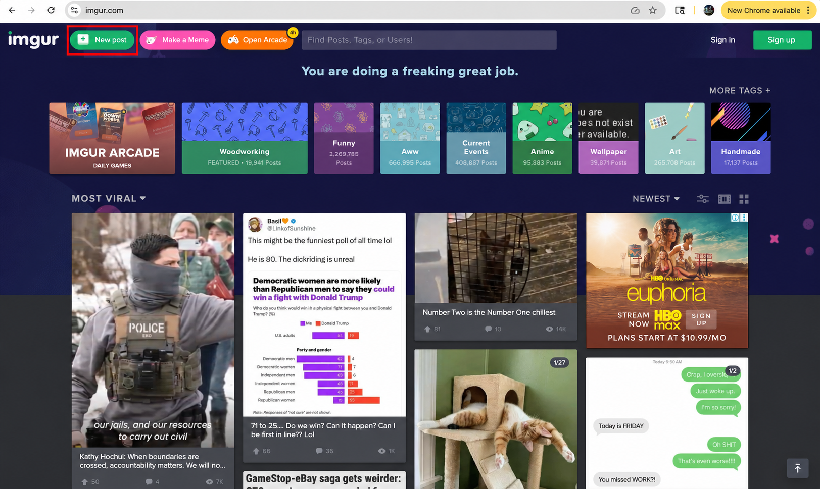Launch Open Arcade

point(257,40)
